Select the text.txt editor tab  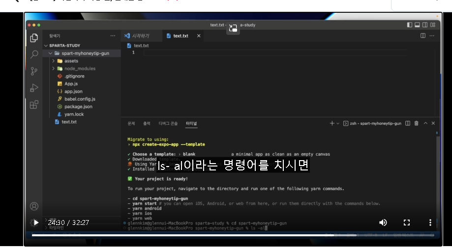click(x=181, y=36)
